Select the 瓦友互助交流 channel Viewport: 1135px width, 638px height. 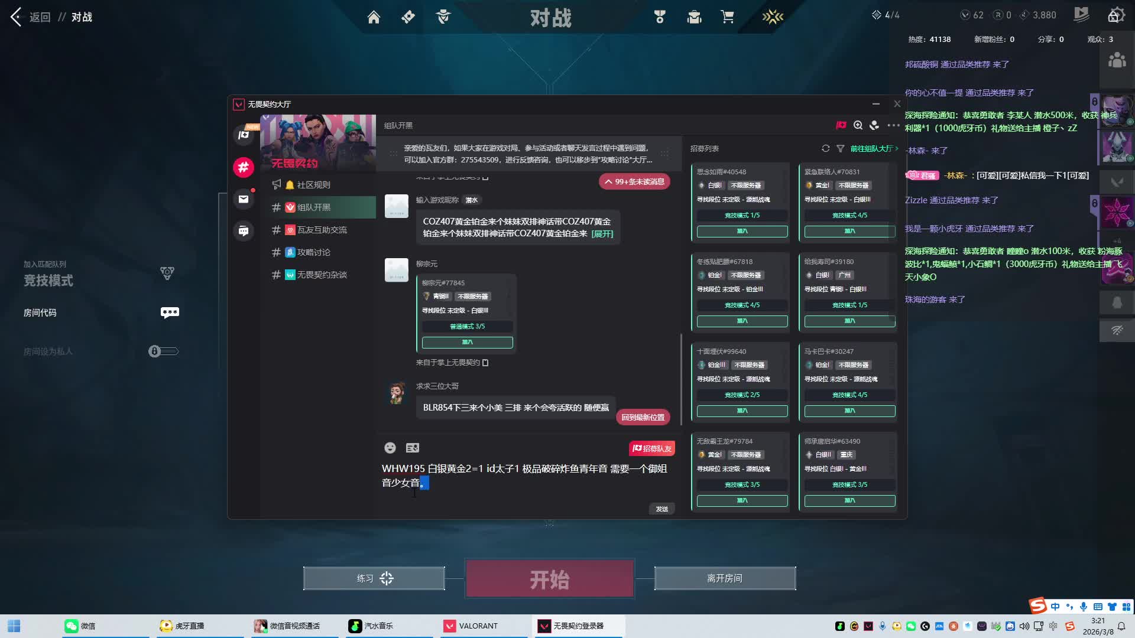[x=322, y=230]
